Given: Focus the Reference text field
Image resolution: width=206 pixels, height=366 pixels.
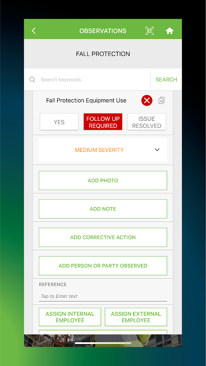Looking at the screenshot, I should point(103,296).
